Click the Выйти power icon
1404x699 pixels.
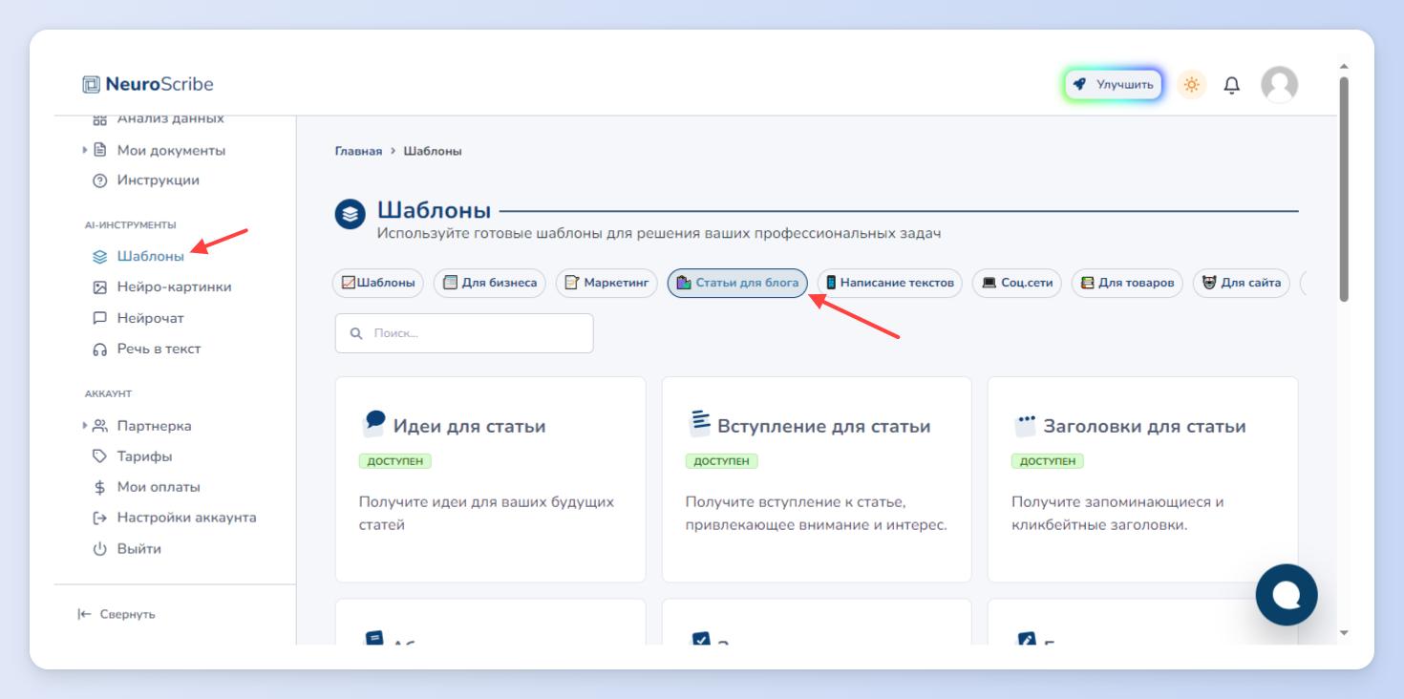coord(99,549)
